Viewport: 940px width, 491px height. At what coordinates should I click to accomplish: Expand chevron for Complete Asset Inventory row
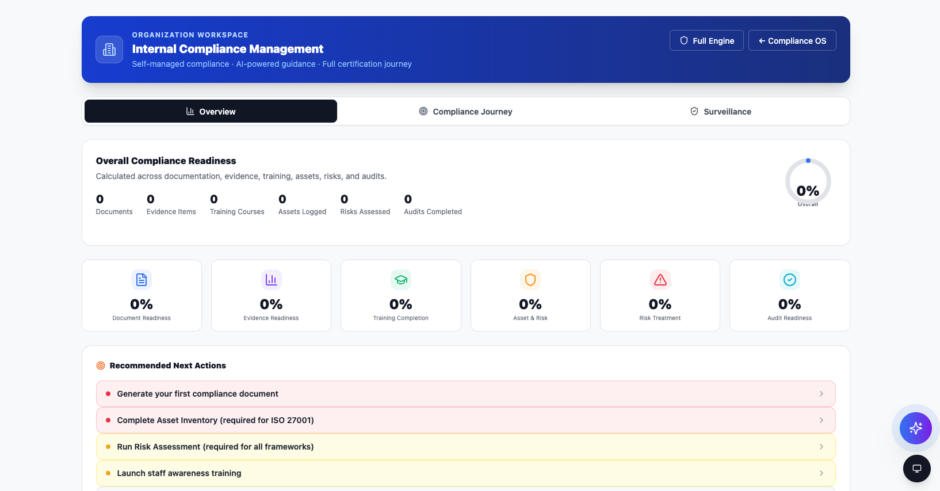(x=821, y=420)
